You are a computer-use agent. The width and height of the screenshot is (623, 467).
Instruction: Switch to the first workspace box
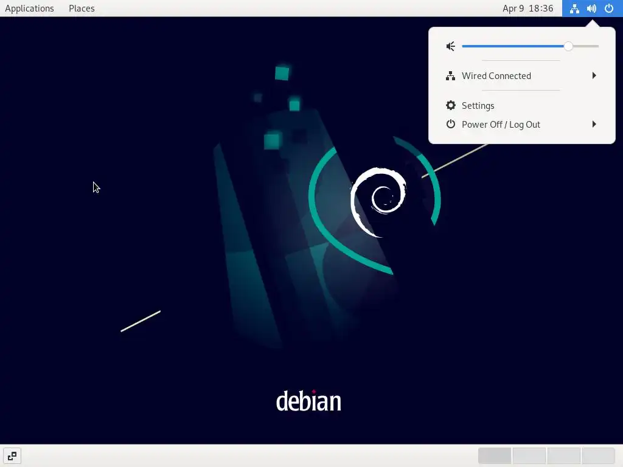point(495,456)
